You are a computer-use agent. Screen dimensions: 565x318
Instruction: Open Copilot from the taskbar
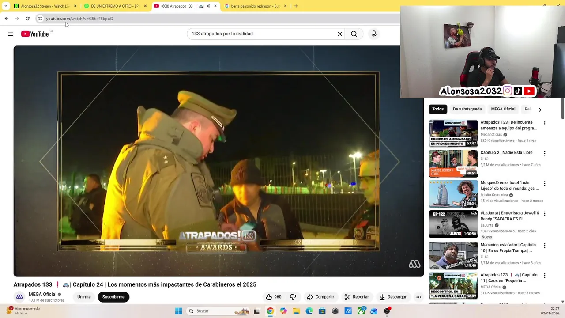point(283,311)
